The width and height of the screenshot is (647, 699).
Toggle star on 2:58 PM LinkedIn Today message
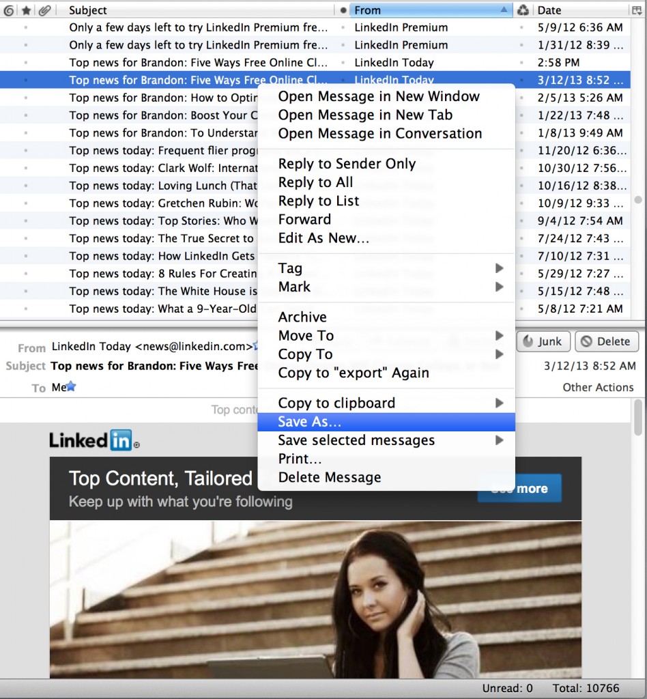pyautogui.click(x=26, y=62)
